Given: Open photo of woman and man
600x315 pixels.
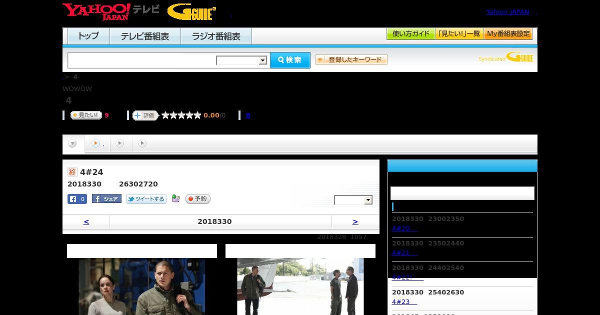Looking at the screenshot, I should point(141,286).
